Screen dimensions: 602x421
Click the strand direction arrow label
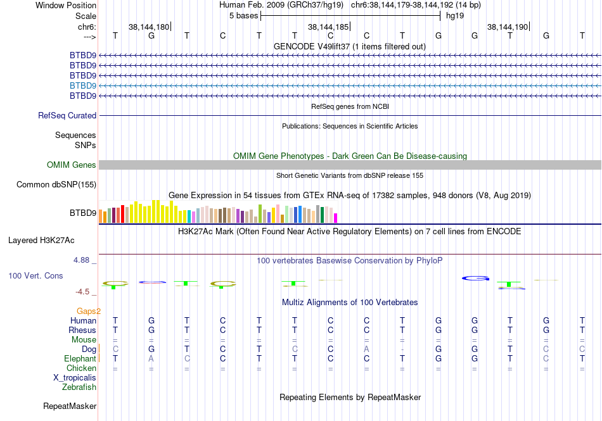tap(90, 37)
